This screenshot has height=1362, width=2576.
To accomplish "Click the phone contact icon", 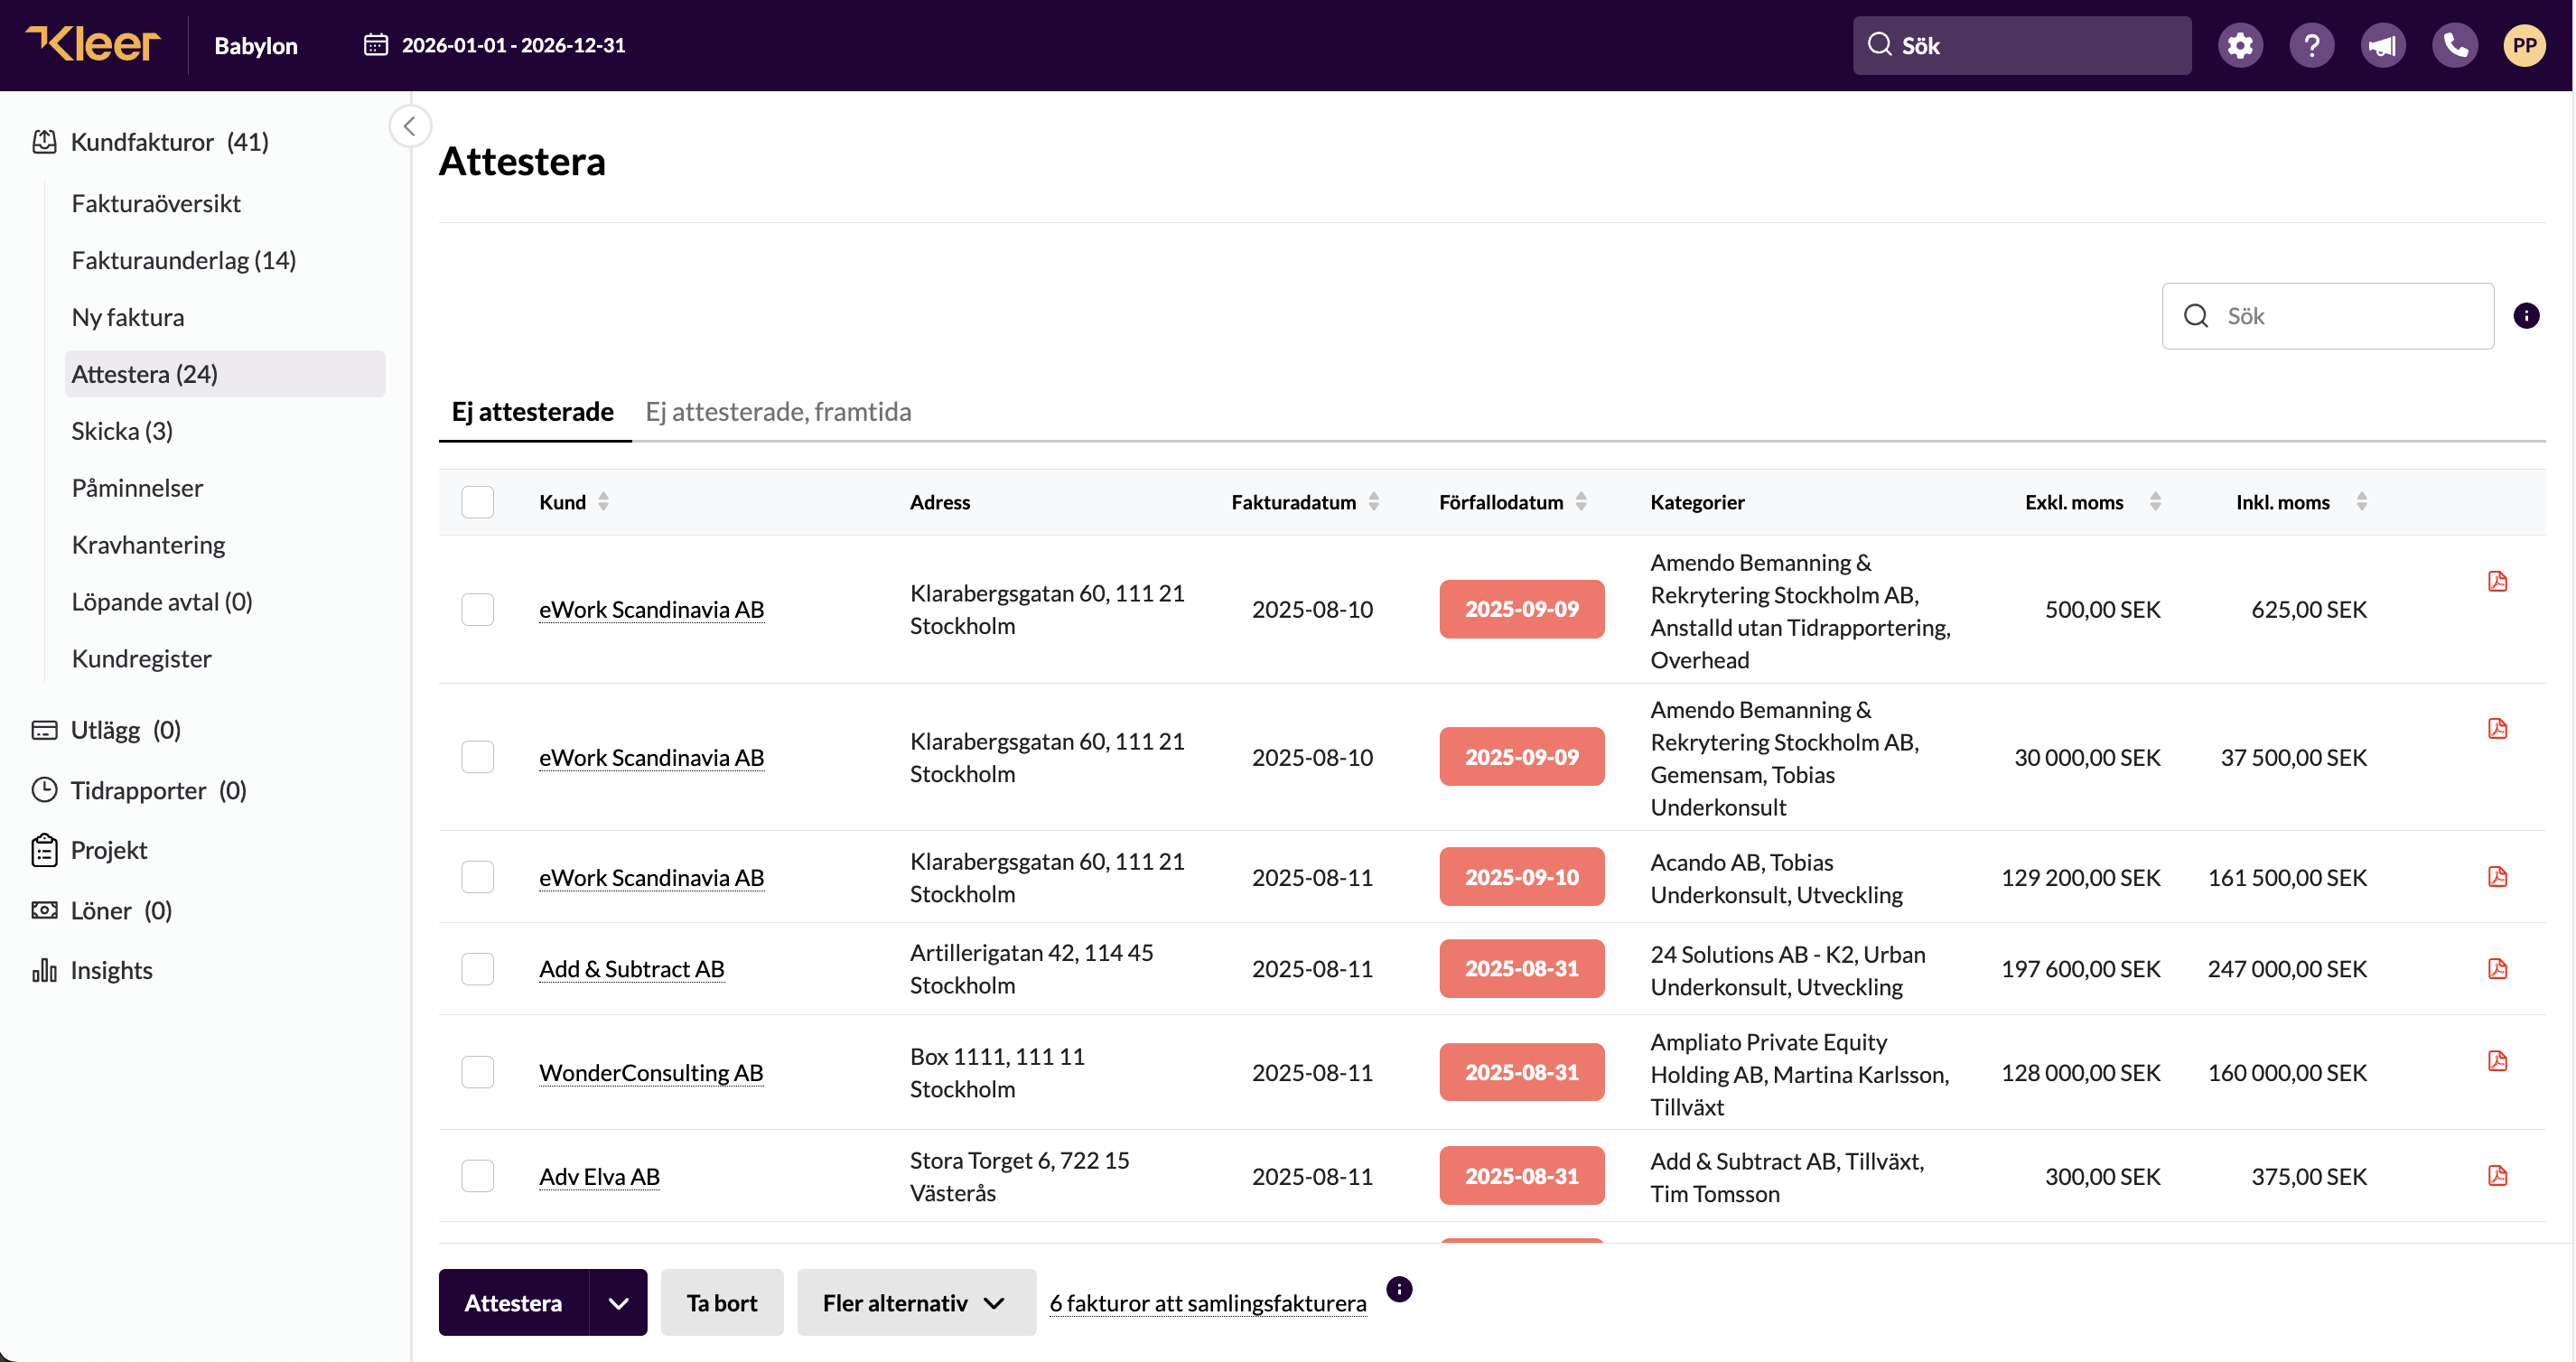I will [2454, 45].
